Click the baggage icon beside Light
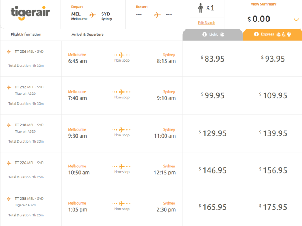 (222, 35)
